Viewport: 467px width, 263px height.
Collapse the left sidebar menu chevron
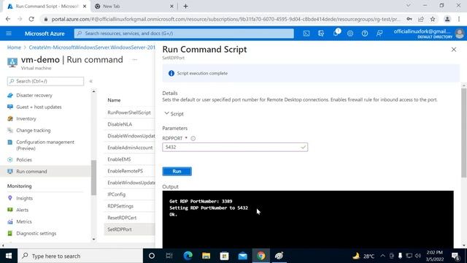click(x=90, y=81)
